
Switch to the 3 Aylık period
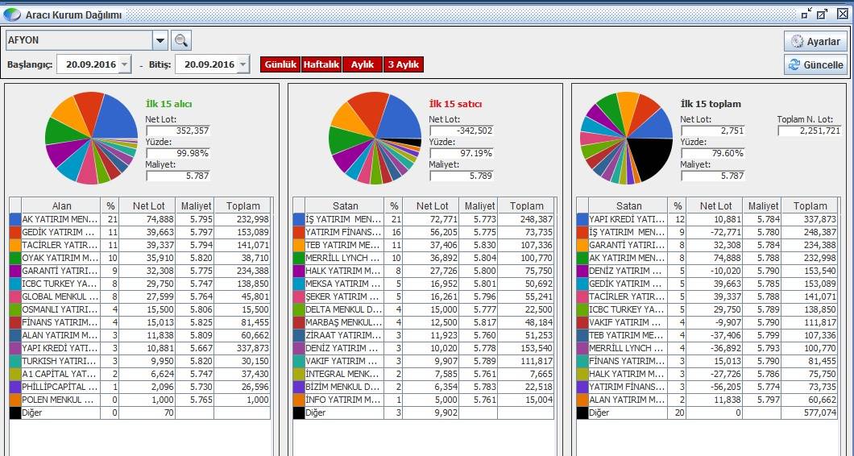point(403,64)
